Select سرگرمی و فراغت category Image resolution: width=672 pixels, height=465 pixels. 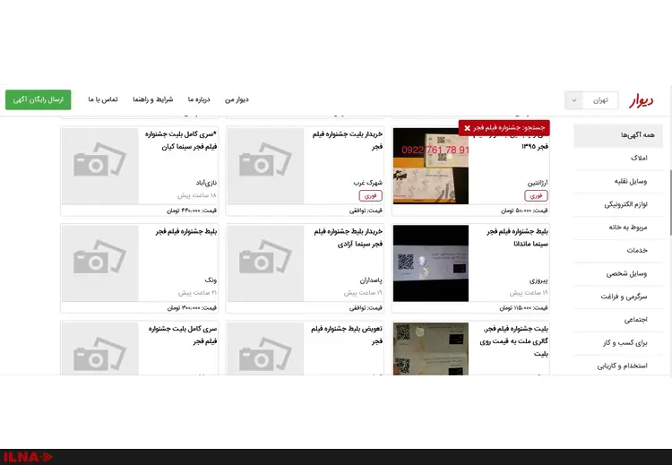coord(618,297)
